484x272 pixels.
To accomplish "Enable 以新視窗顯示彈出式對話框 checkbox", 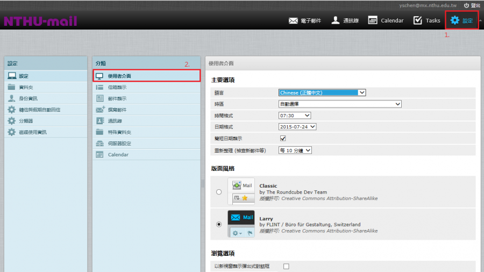I will pos(286,266).
